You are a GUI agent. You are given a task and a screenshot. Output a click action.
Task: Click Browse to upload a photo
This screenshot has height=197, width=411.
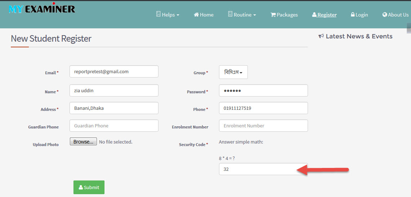(83, 142)
